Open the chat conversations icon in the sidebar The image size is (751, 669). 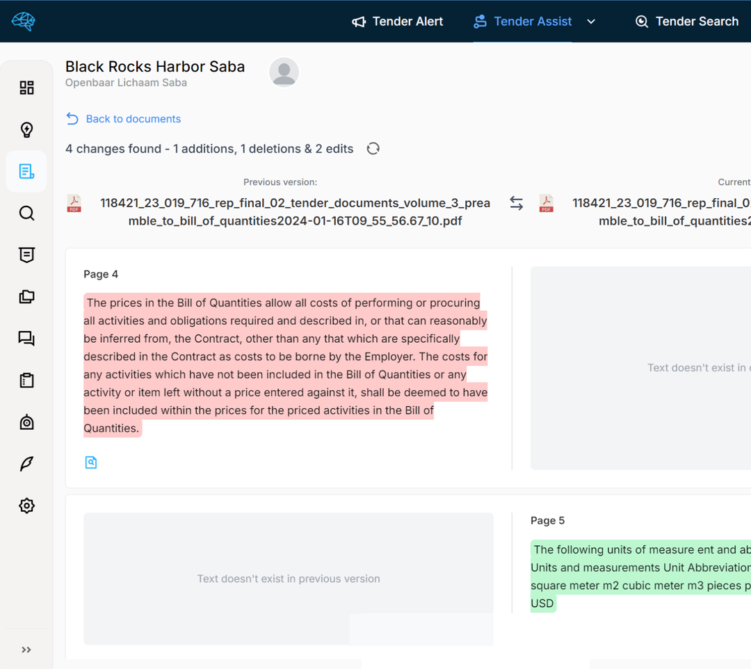pos(26,338)
